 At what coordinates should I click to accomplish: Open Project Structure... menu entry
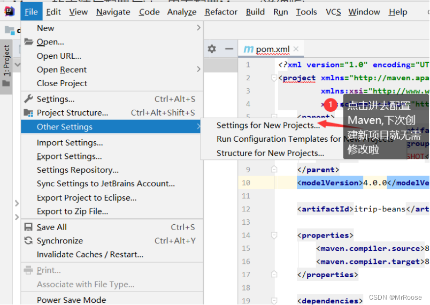[x=112, y=113]
